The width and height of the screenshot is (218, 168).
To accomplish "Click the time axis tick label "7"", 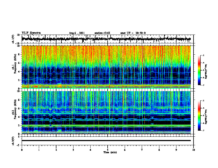I will pyautogui.click(x=142, y=150).
